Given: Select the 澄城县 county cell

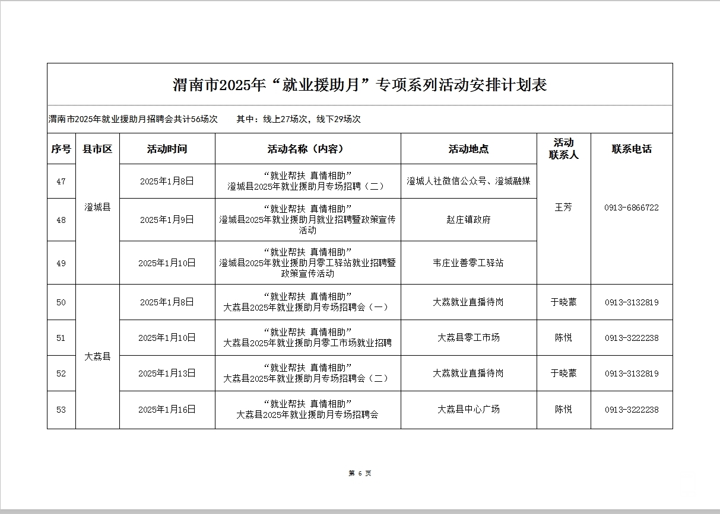Looking at the screenshot, I should [x=97, y=207].
